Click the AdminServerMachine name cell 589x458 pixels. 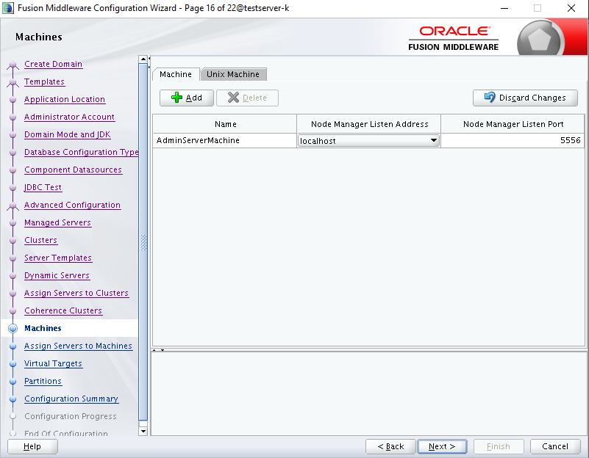pyautogui.click(x=224, y=140)
